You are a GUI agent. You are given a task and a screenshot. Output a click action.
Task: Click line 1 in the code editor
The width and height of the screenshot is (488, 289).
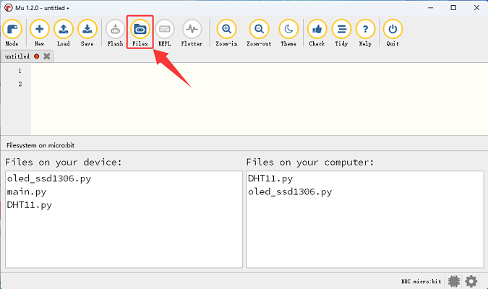[260, 71]
